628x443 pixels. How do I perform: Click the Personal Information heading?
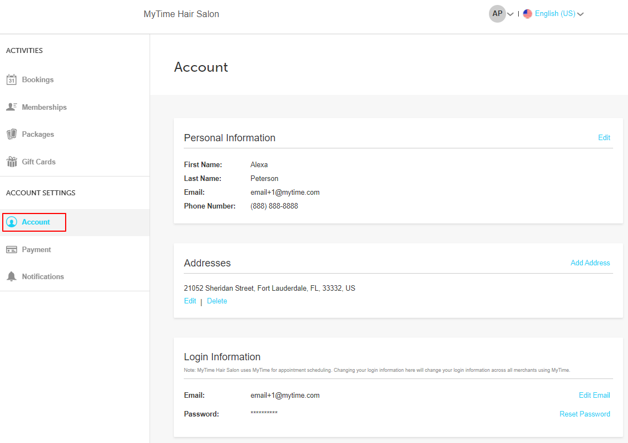pyautogui.click(x=230, y=138)
